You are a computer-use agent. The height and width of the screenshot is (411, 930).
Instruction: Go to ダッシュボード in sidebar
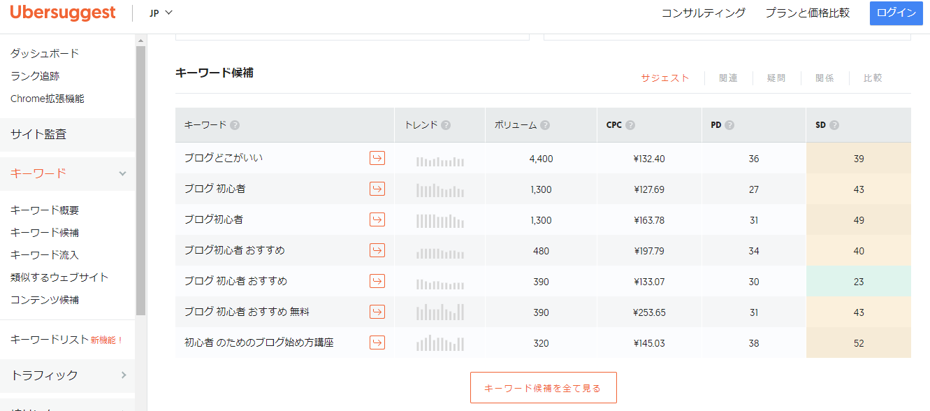point(45,53)
